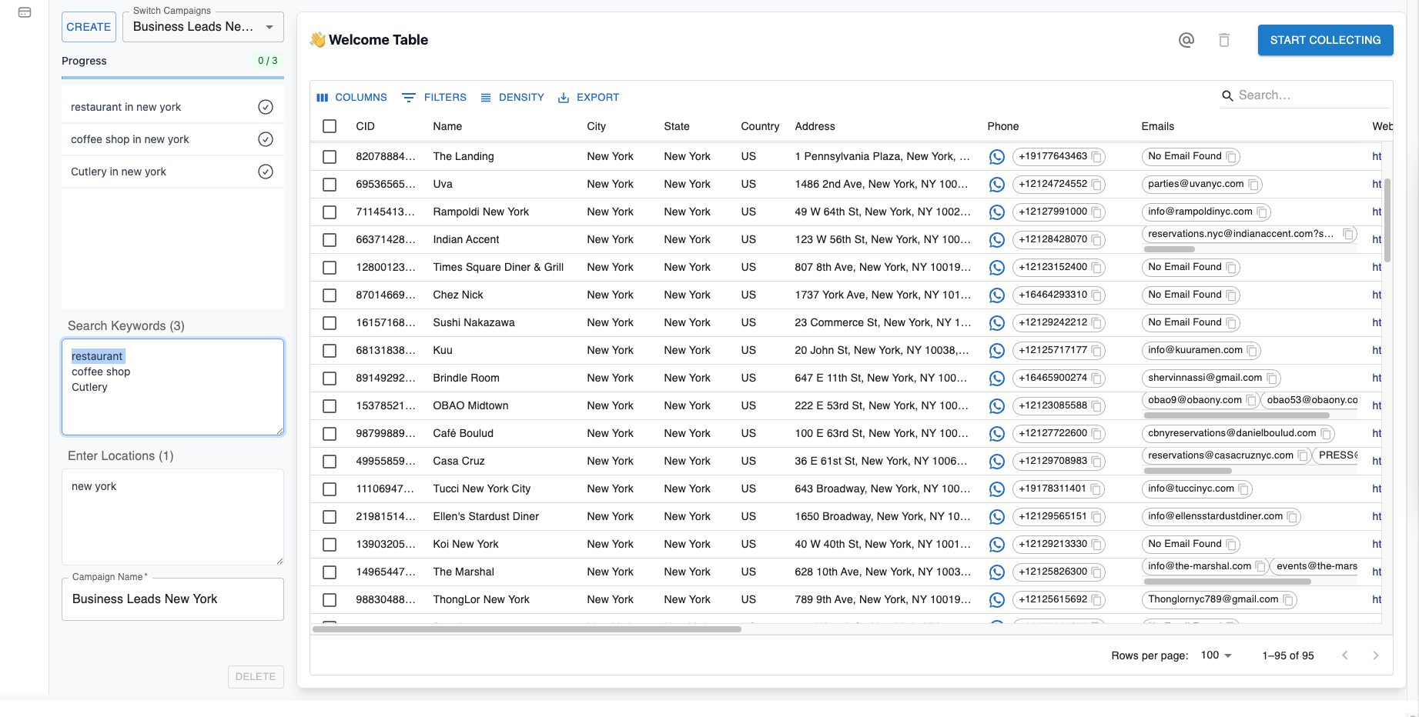Open rows per page dropdown showing 100
The width and height of the screenshot is (1419, 717).
(1217, 655)
